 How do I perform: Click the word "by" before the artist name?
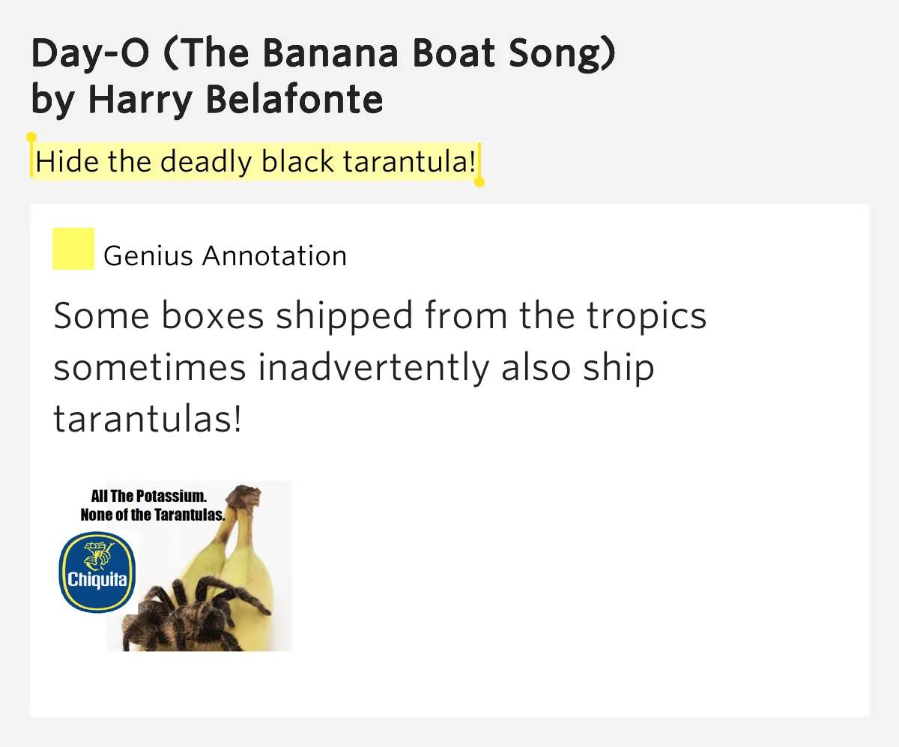tap(52, 100)
